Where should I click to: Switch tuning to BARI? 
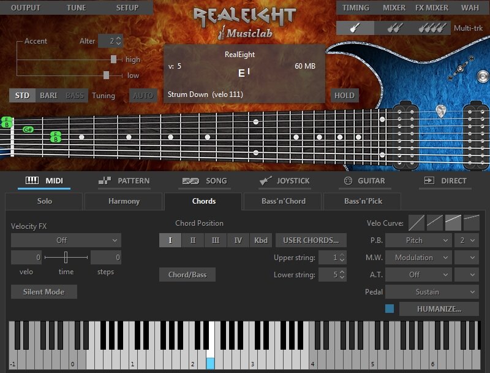tap(48, 96)
